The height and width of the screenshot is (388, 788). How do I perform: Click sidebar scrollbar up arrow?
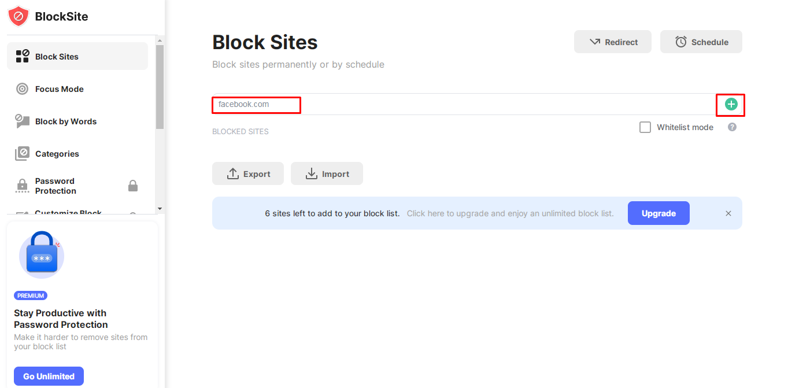[160, 40]
